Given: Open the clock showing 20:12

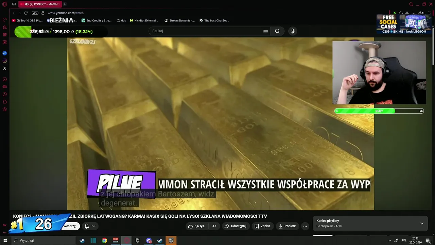Looking at the screenshot, I should pyautogui.click(x=416, y=241).
